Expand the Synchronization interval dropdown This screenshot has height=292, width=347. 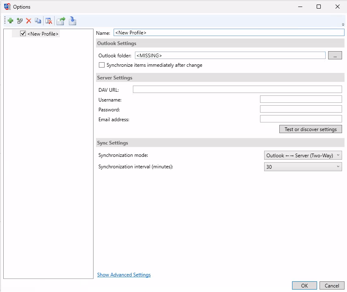coord(303,167)
